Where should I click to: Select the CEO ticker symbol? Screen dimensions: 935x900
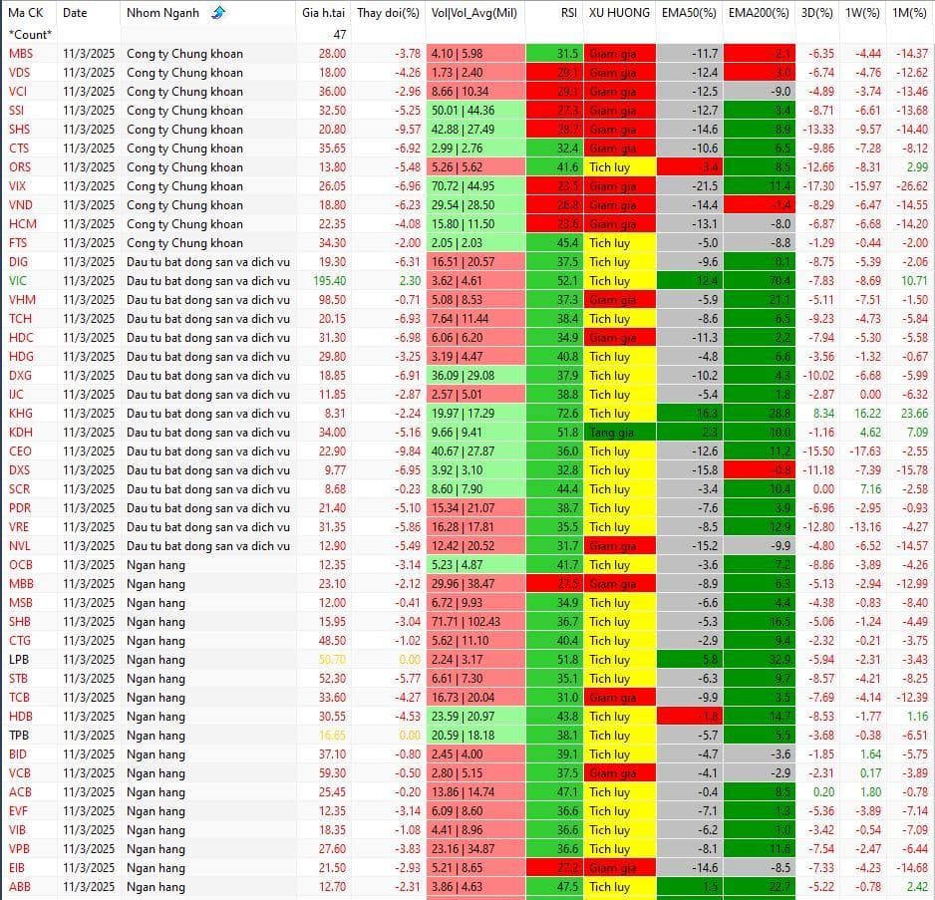[x=20, y=451]
